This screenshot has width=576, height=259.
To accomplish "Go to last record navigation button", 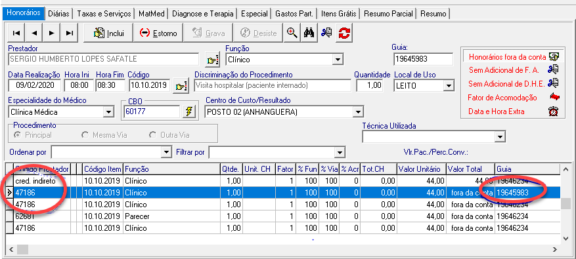I will pos(69,33).
